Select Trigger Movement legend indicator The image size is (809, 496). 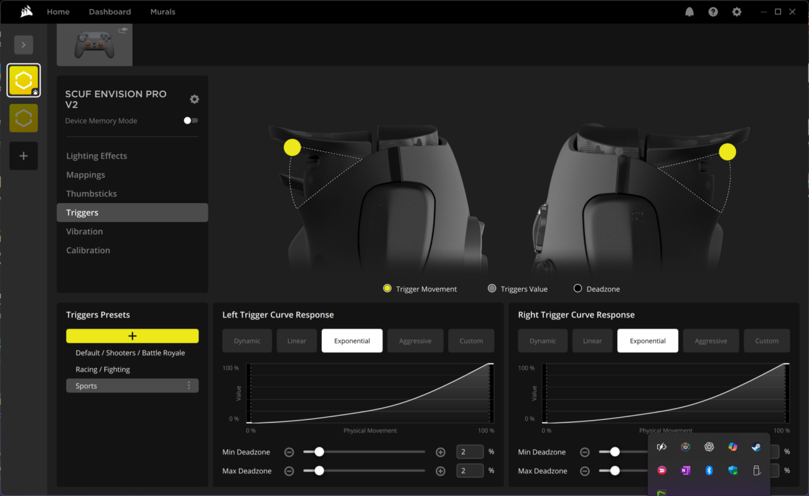[387, 288]
